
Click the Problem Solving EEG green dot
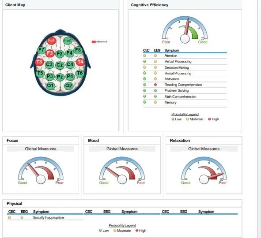click(155, 90)
